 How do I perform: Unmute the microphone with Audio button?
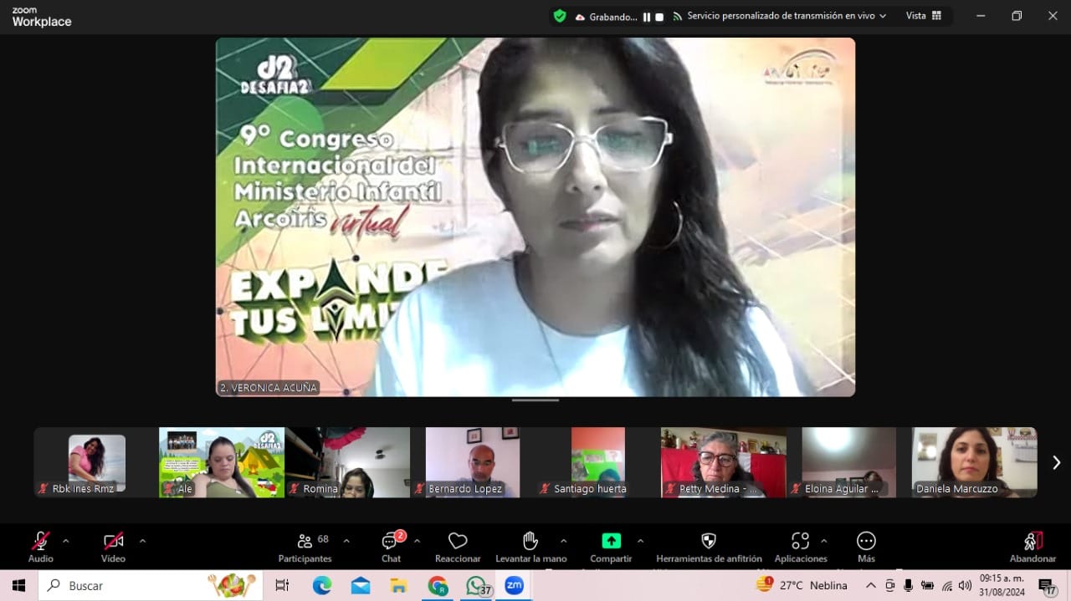point(40,547)
